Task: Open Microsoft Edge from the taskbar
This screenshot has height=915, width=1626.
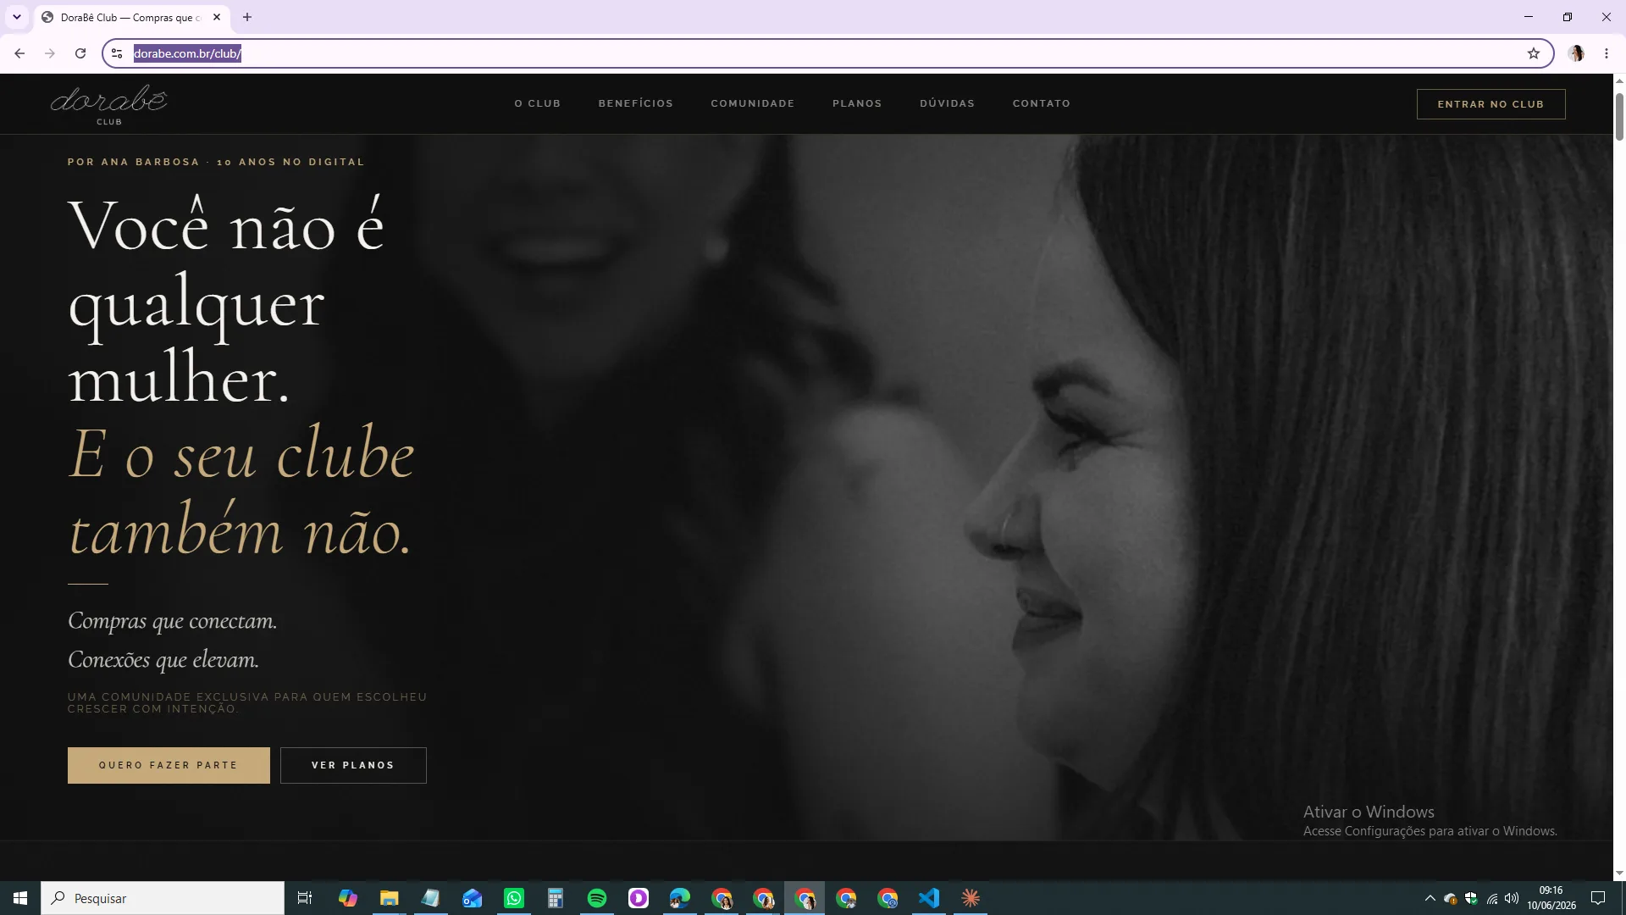Action: [x=679, y=898]
